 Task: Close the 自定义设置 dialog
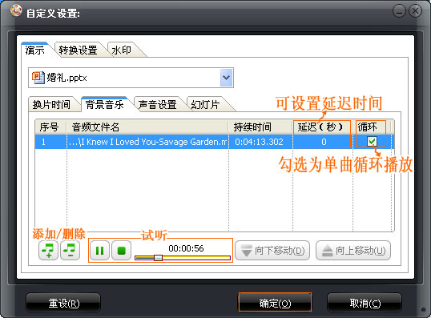tap(415, 11)
